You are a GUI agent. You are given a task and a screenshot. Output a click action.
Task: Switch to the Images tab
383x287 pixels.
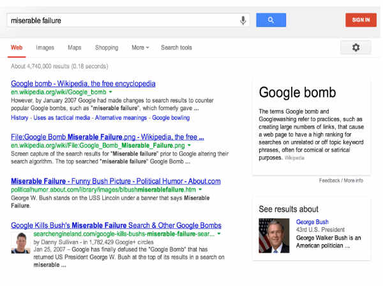coord(45,48)
